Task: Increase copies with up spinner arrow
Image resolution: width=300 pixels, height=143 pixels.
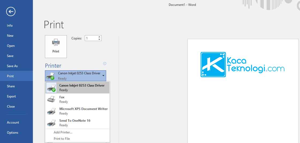Action: [99, 37]
